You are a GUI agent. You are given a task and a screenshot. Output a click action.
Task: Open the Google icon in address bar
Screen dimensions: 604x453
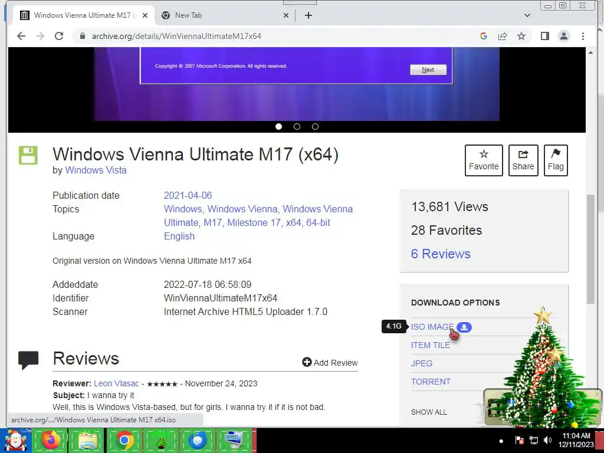484,36
